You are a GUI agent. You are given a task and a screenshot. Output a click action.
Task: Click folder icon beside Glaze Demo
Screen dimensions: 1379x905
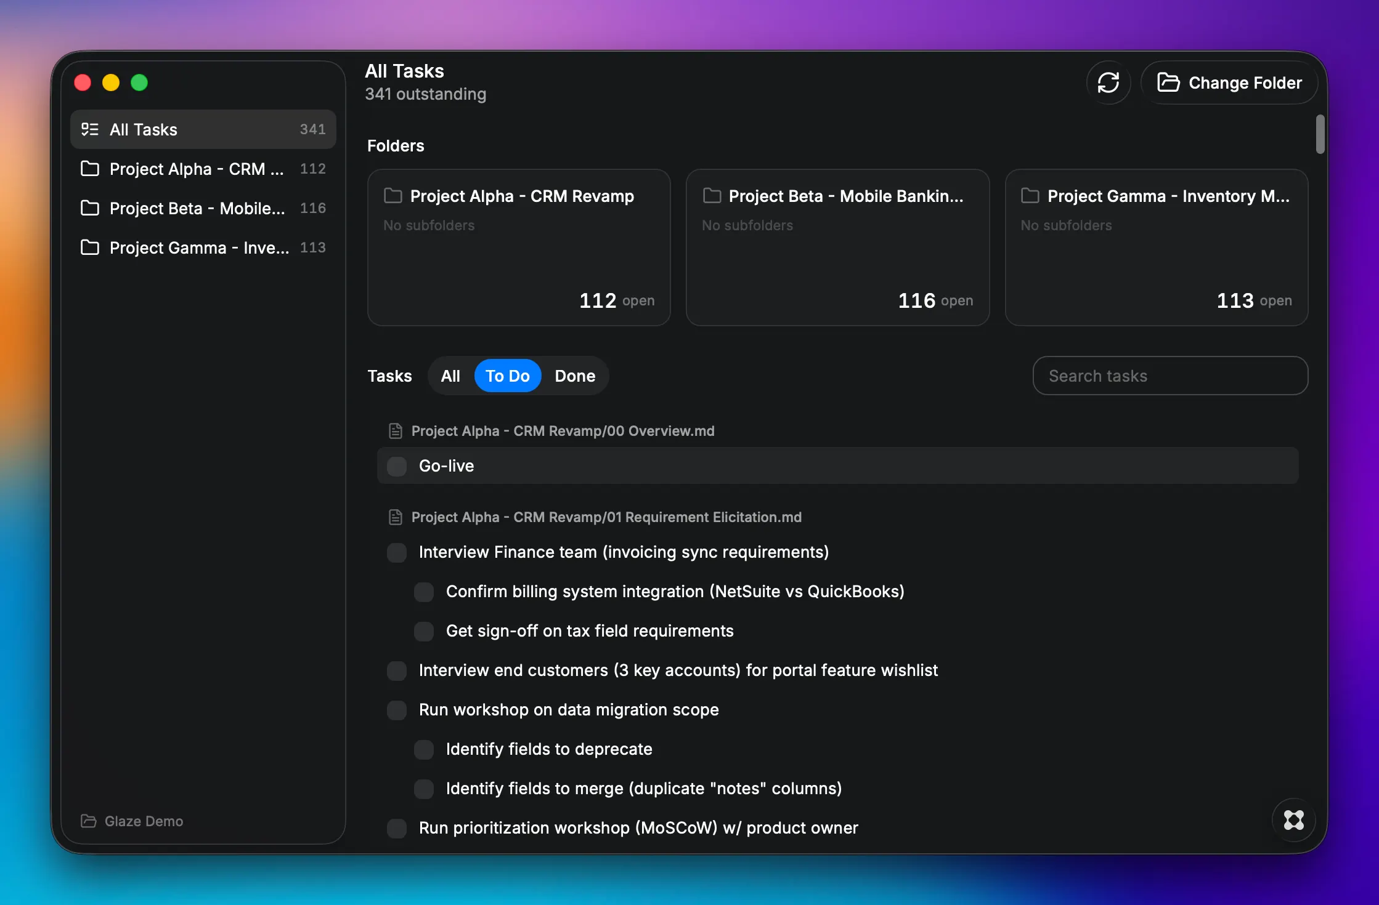(89, 821)
